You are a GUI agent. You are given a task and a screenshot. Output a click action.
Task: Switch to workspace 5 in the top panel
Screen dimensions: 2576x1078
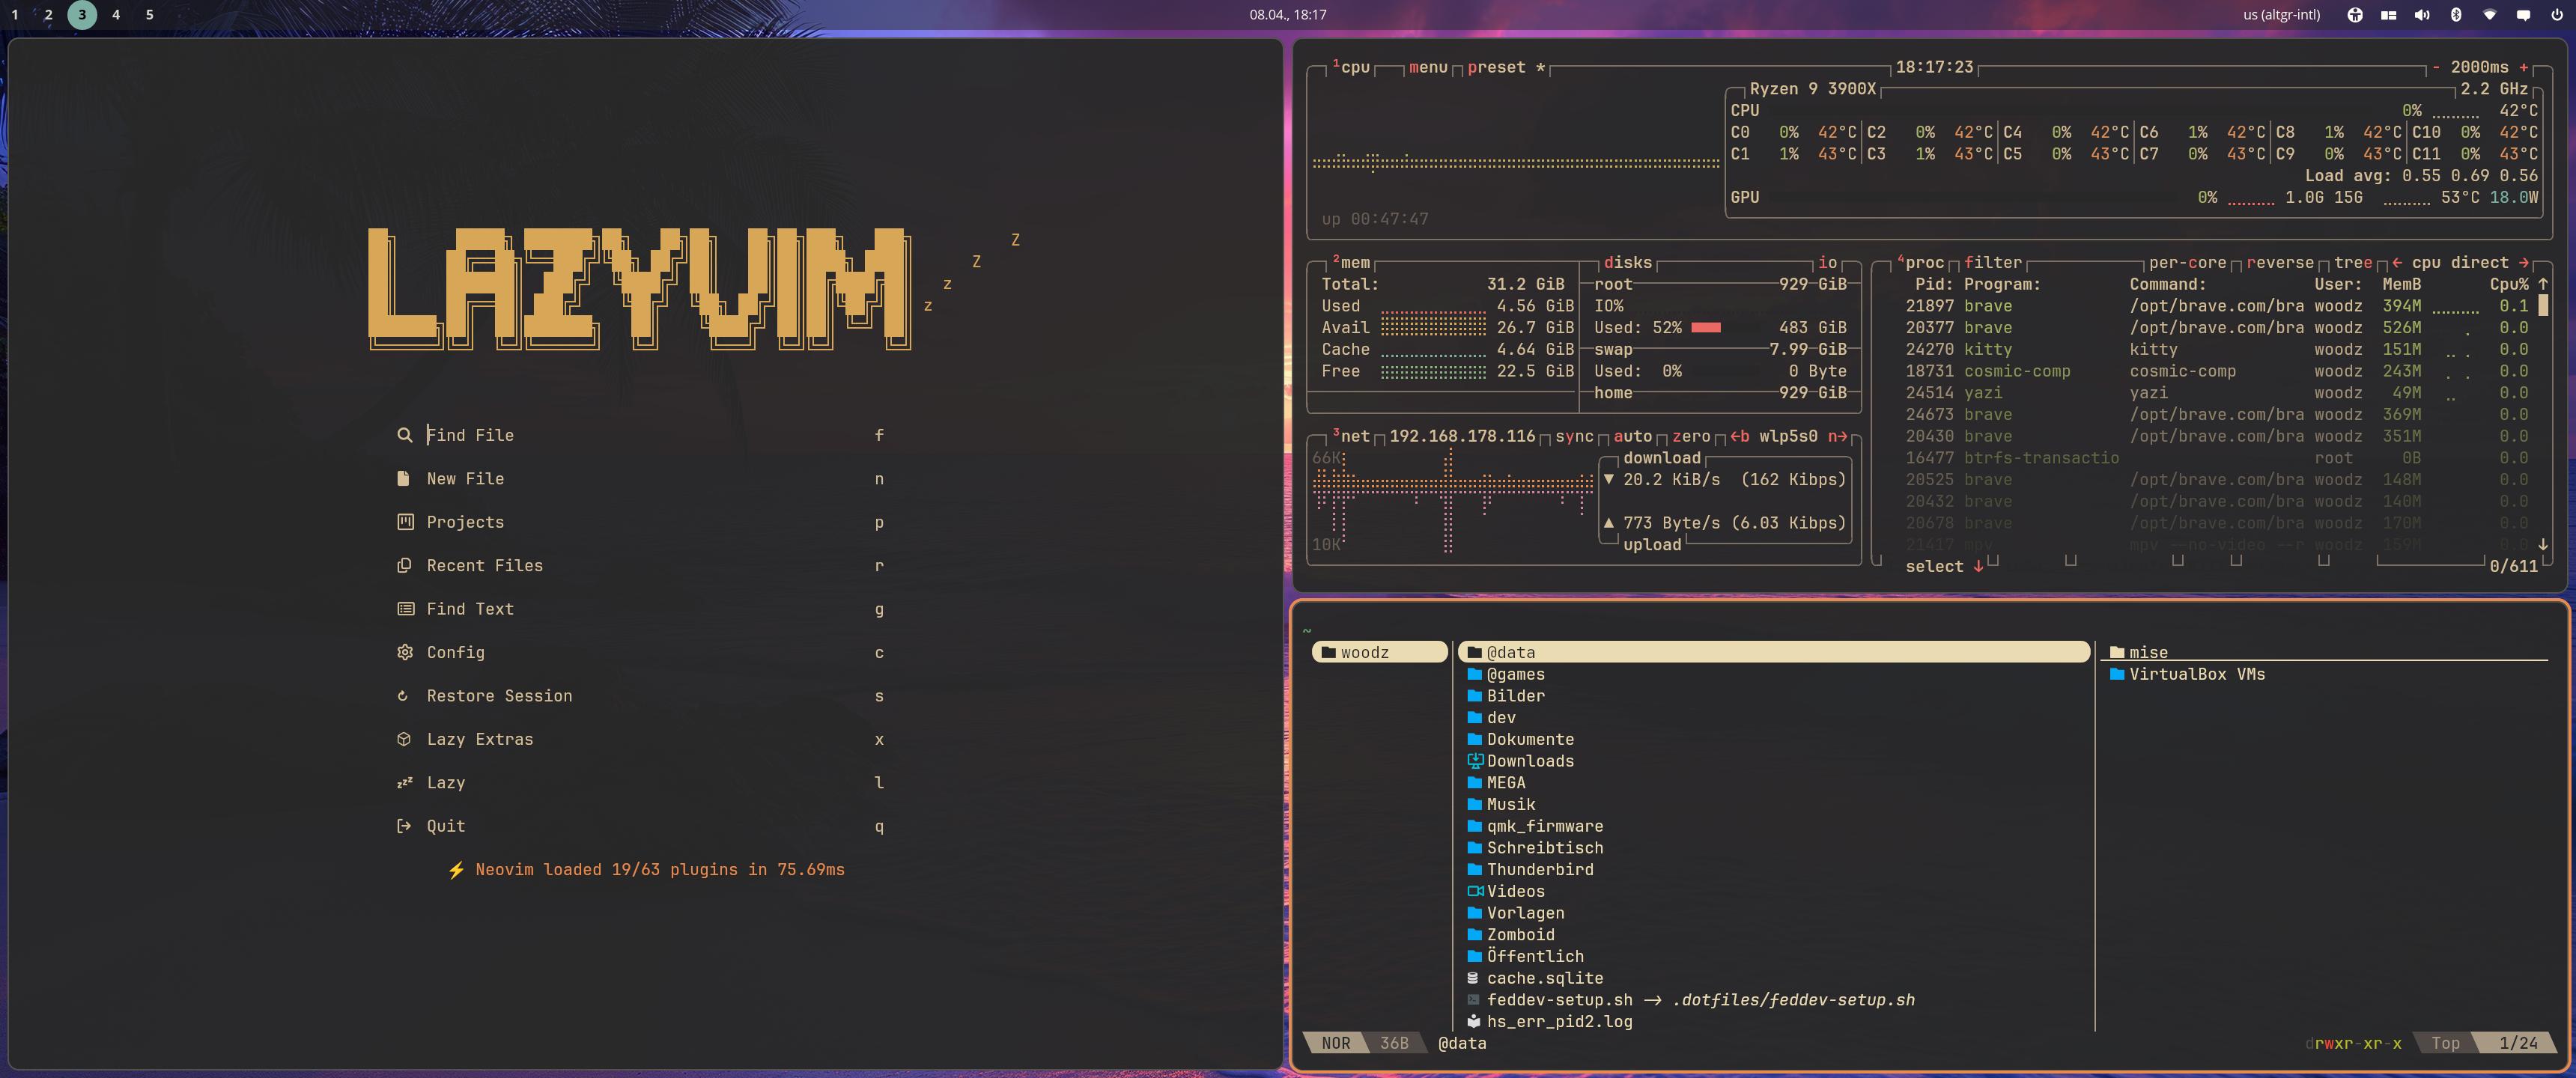(149, 15)
